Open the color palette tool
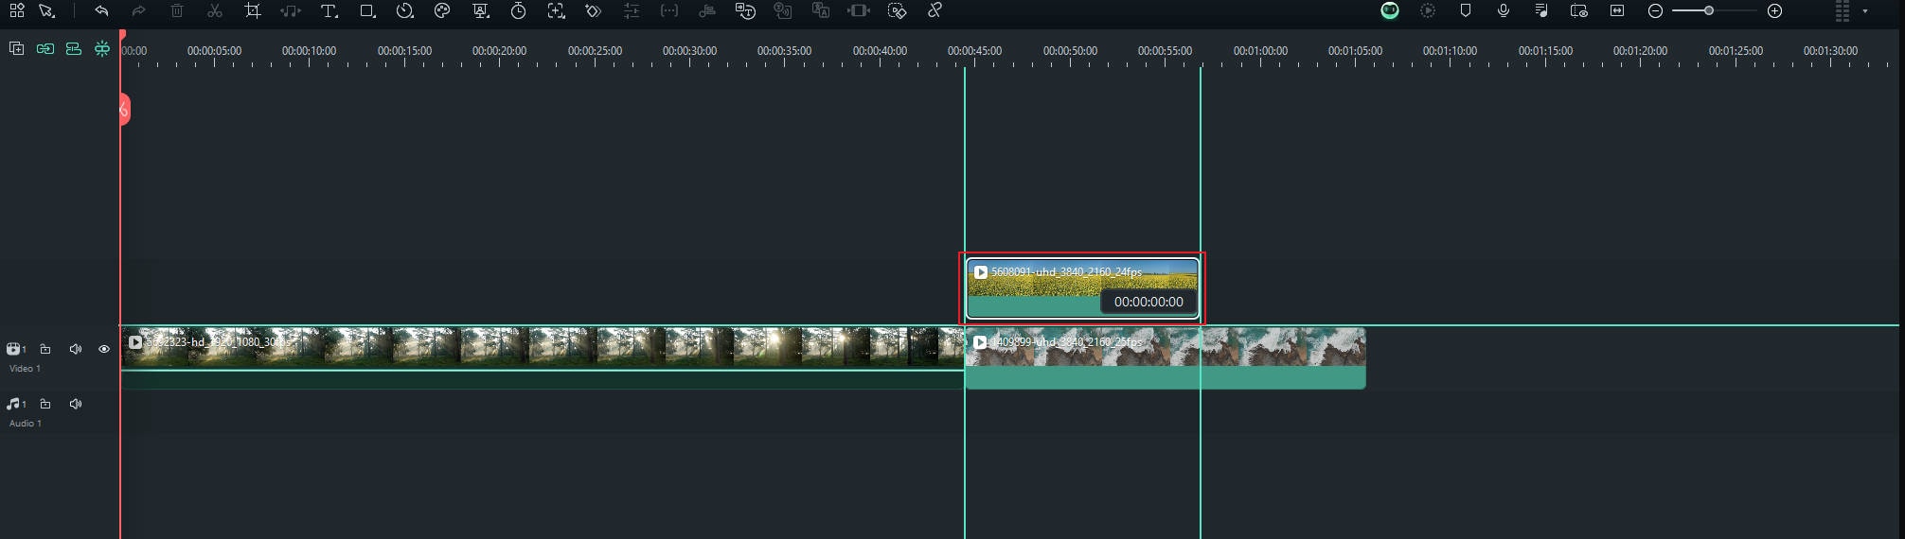The image size is (1905, 539). 442,10
